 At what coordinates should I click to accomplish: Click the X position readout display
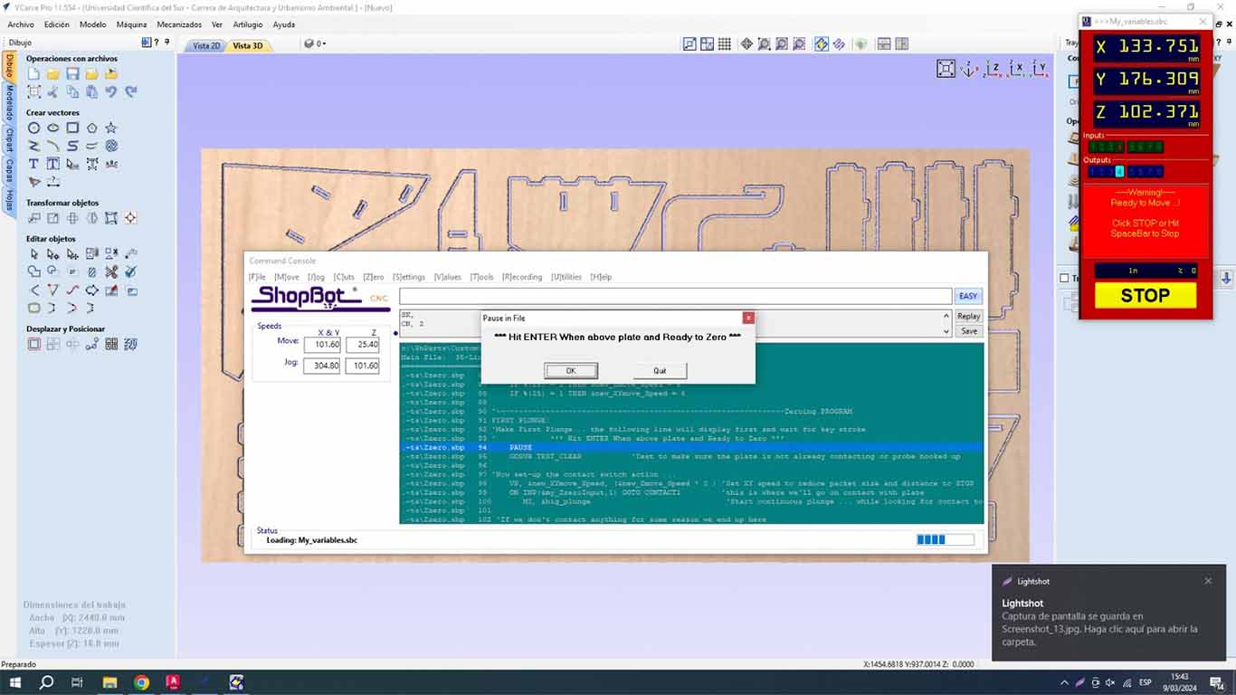click(1147, 47)
